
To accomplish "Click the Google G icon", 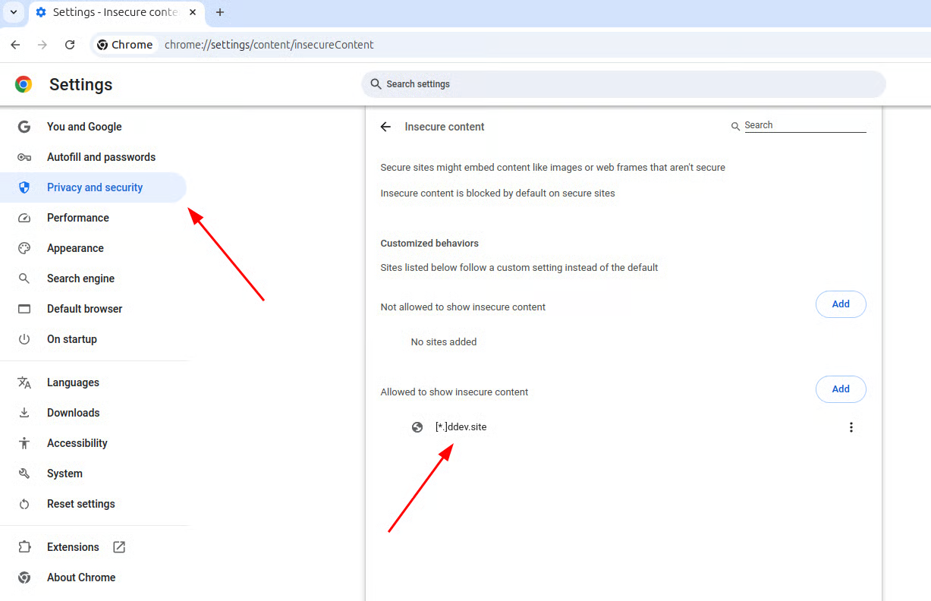I will [24, 127].
